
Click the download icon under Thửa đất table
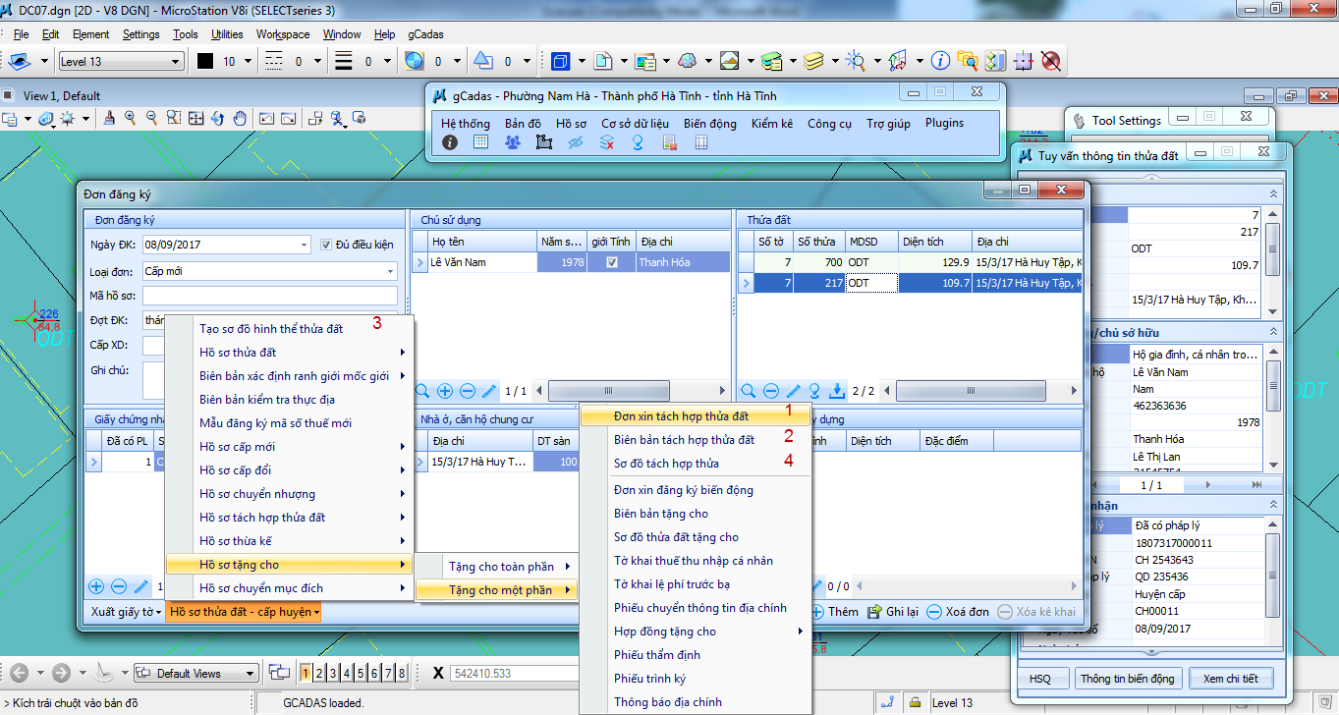coord(837,391)
